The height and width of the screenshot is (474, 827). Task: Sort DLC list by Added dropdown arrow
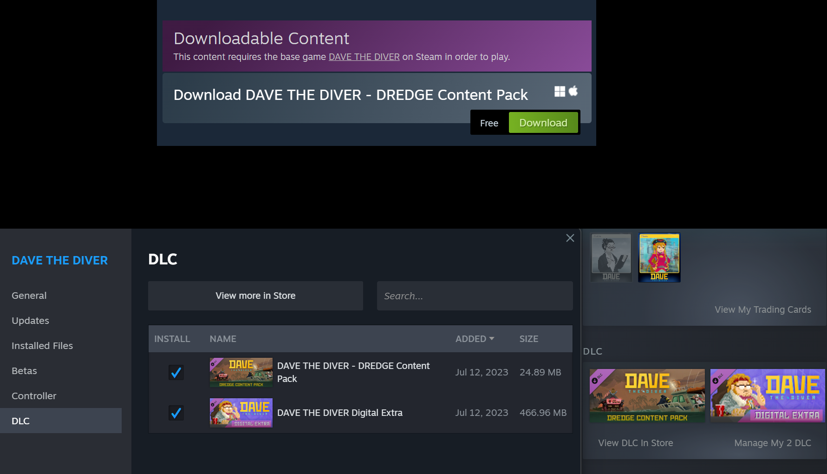(x=492, y=339)
